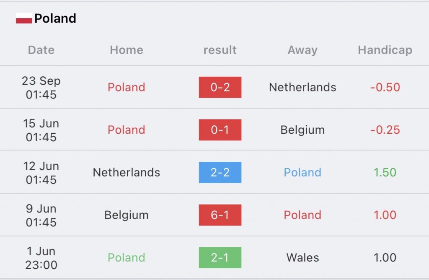Click the Poland flag icon
This screenshot has height=280, width=429.
point(24,18)
